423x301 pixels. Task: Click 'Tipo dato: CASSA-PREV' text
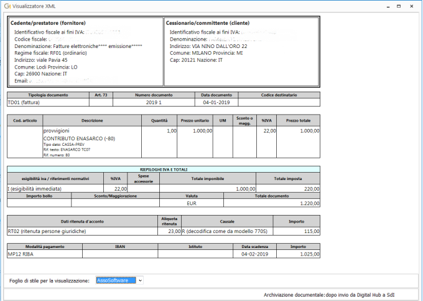click(x=63, y=145)
